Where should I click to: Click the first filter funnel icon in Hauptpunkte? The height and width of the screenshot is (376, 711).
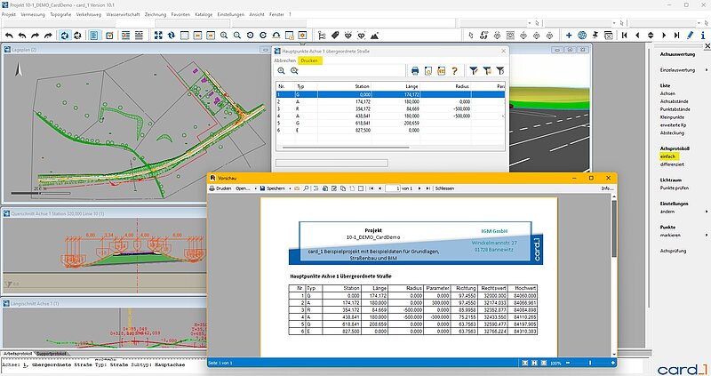click(474, 71)
